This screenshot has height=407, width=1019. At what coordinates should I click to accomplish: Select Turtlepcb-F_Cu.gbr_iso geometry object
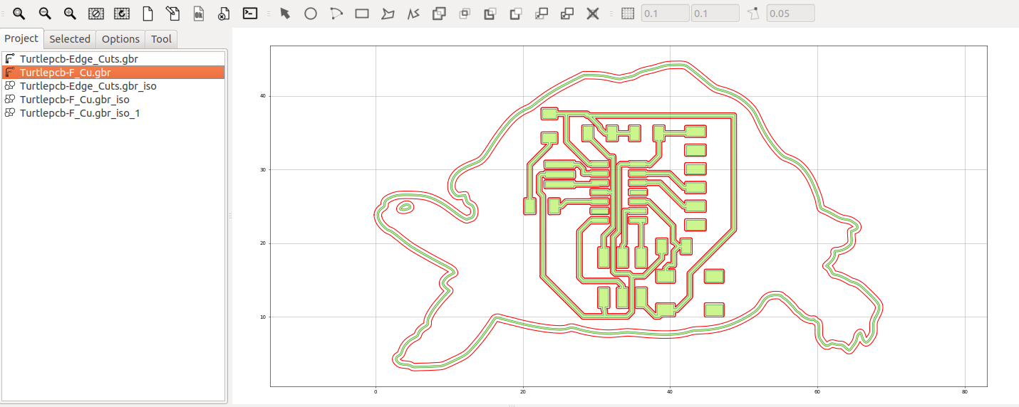click(113, 100)
